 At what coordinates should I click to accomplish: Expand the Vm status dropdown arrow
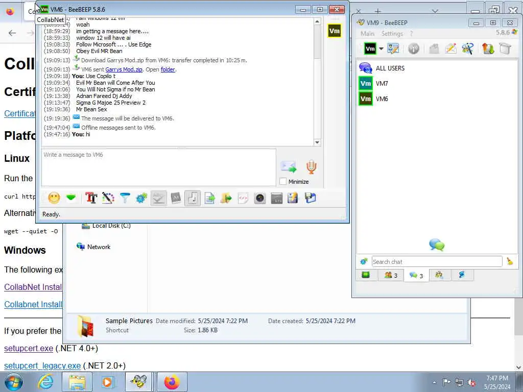tap(381, 48)
